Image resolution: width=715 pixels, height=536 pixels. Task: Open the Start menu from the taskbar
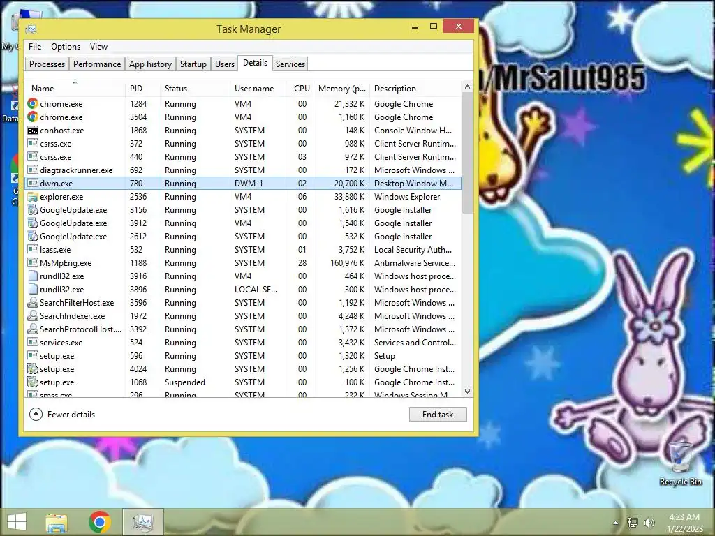coord(17,522)
